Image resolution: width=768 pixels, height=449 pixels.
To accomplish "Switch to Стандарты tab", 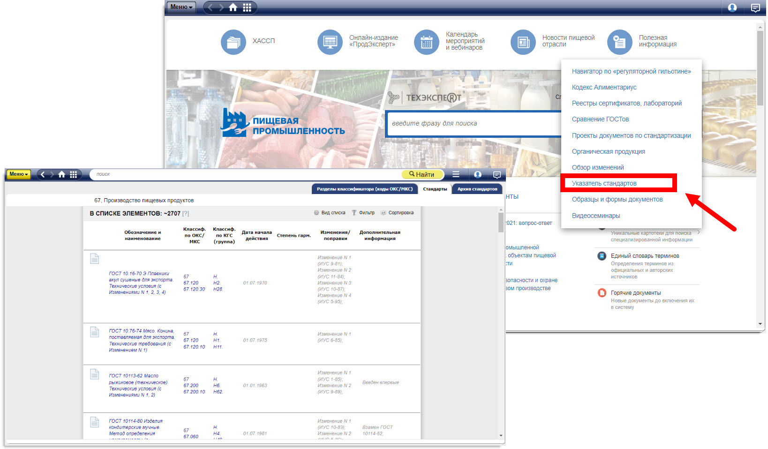I will pyautogui.click(x=435, y=189).
